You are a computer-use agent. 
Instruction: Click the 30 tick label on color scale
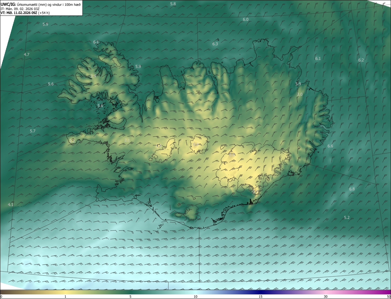tap(326, 297)
